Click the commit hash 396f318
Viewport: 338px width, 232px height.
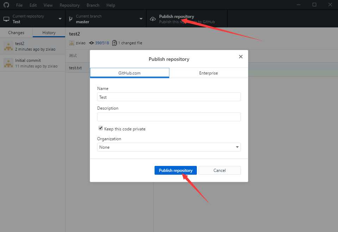pyautogui.click(x=102, y=43)
